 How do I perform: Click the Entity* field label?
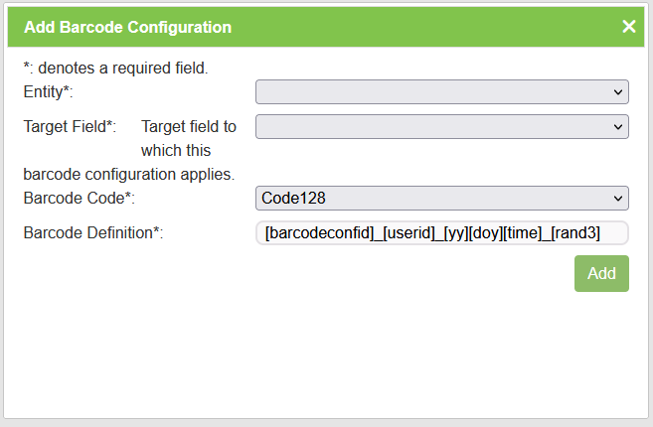(x=48, y=92)
